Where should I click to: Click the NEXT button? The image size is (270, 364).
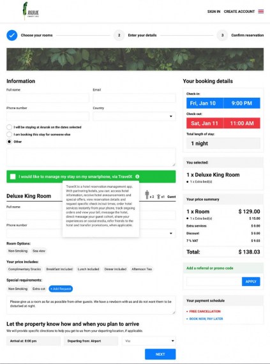(160, 354)
